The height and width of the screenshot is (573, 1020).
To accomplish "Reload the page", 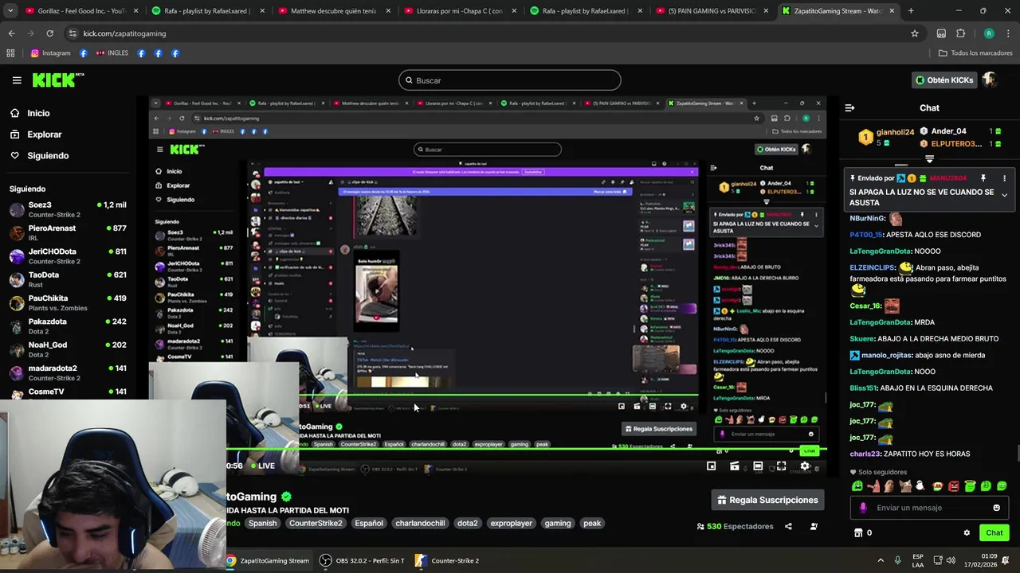I will click(49, 33).
